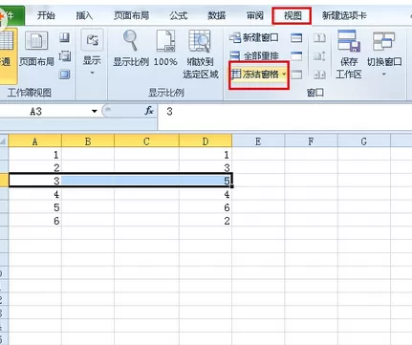Select cell D3 containing 5
Image resolution: width=412 pixels, height=345 pixels.
coord(206,181)
